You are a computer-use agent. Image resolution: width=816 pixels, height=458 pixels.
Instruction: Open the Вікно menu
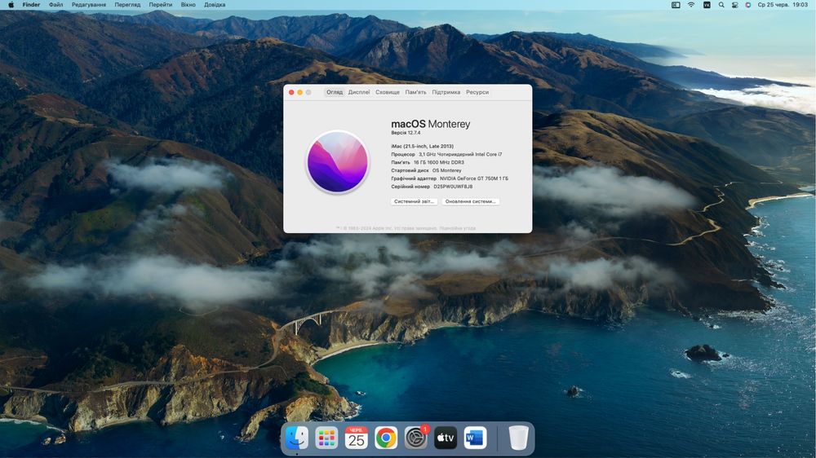click(x=188, y=5)
